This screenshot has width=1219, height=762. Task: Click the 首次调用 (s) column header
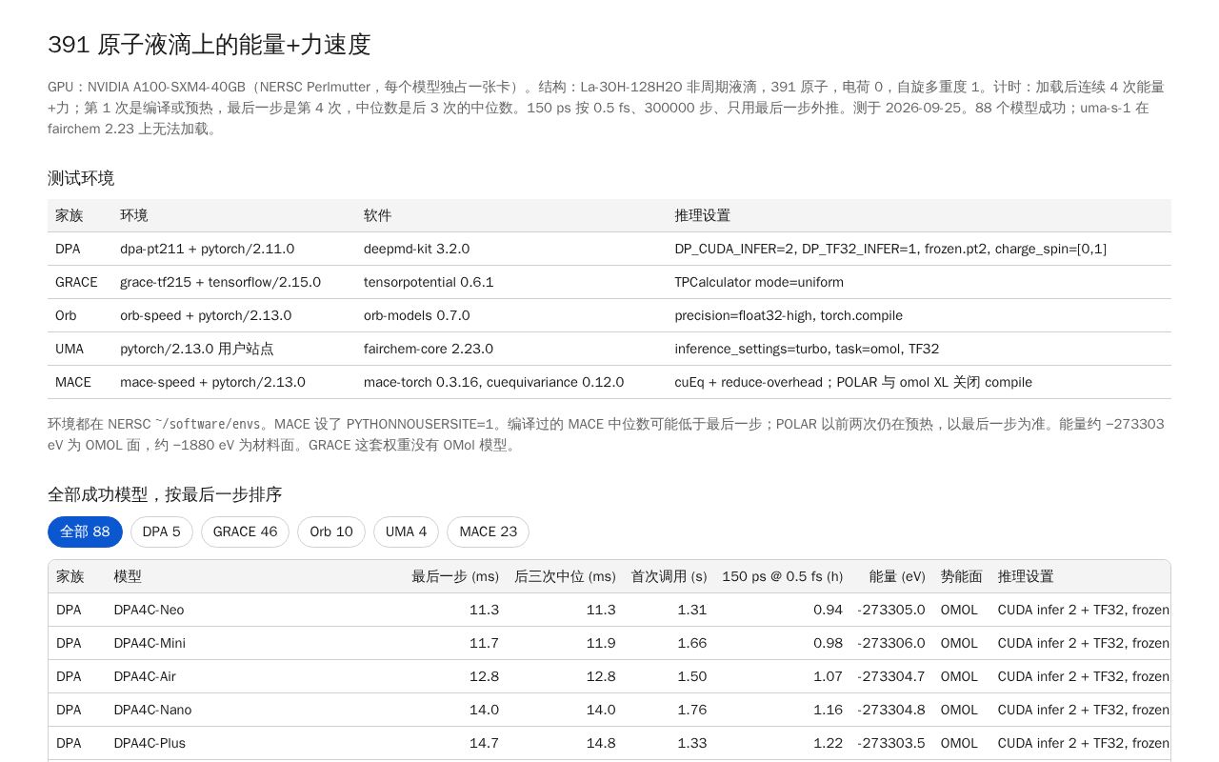[669, 576]
